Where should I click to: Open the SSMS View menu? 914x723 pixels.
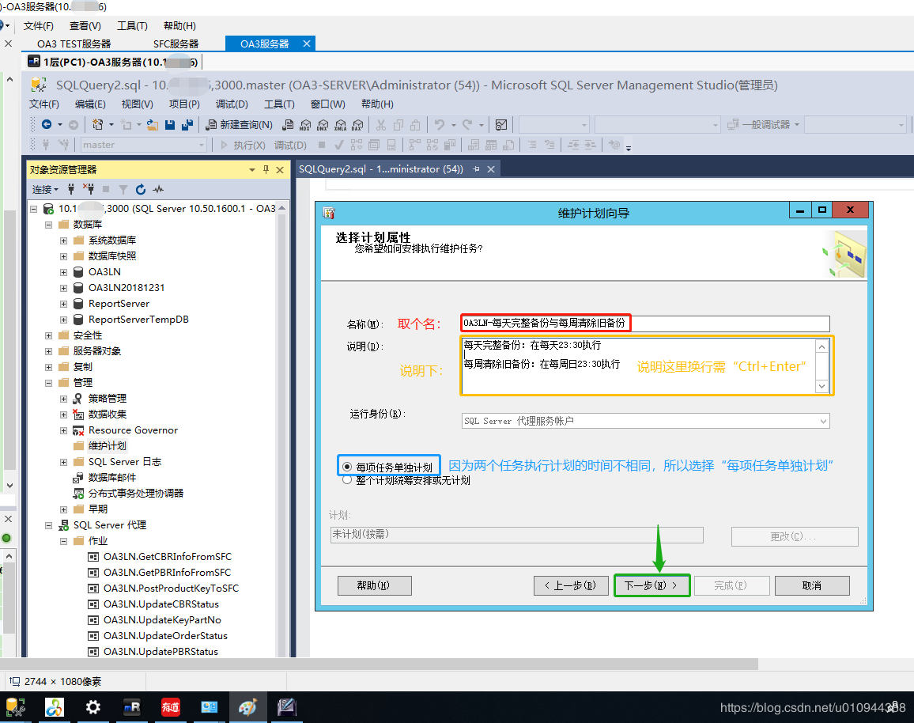(137, 104)
